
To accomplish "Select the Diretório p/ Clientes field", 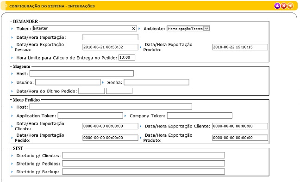I will click(x=144, y=155).
